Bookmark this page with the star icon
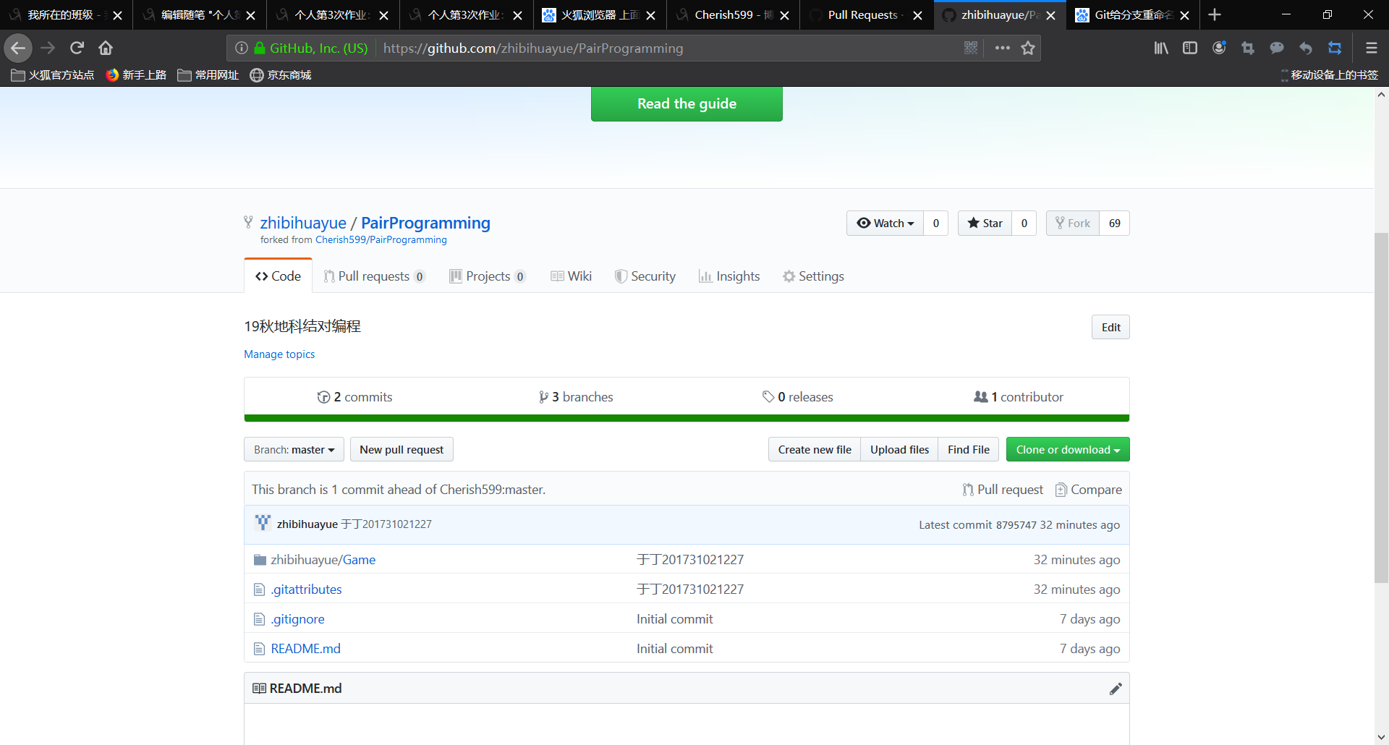Screen dimensions: 1389x745 1028,48
